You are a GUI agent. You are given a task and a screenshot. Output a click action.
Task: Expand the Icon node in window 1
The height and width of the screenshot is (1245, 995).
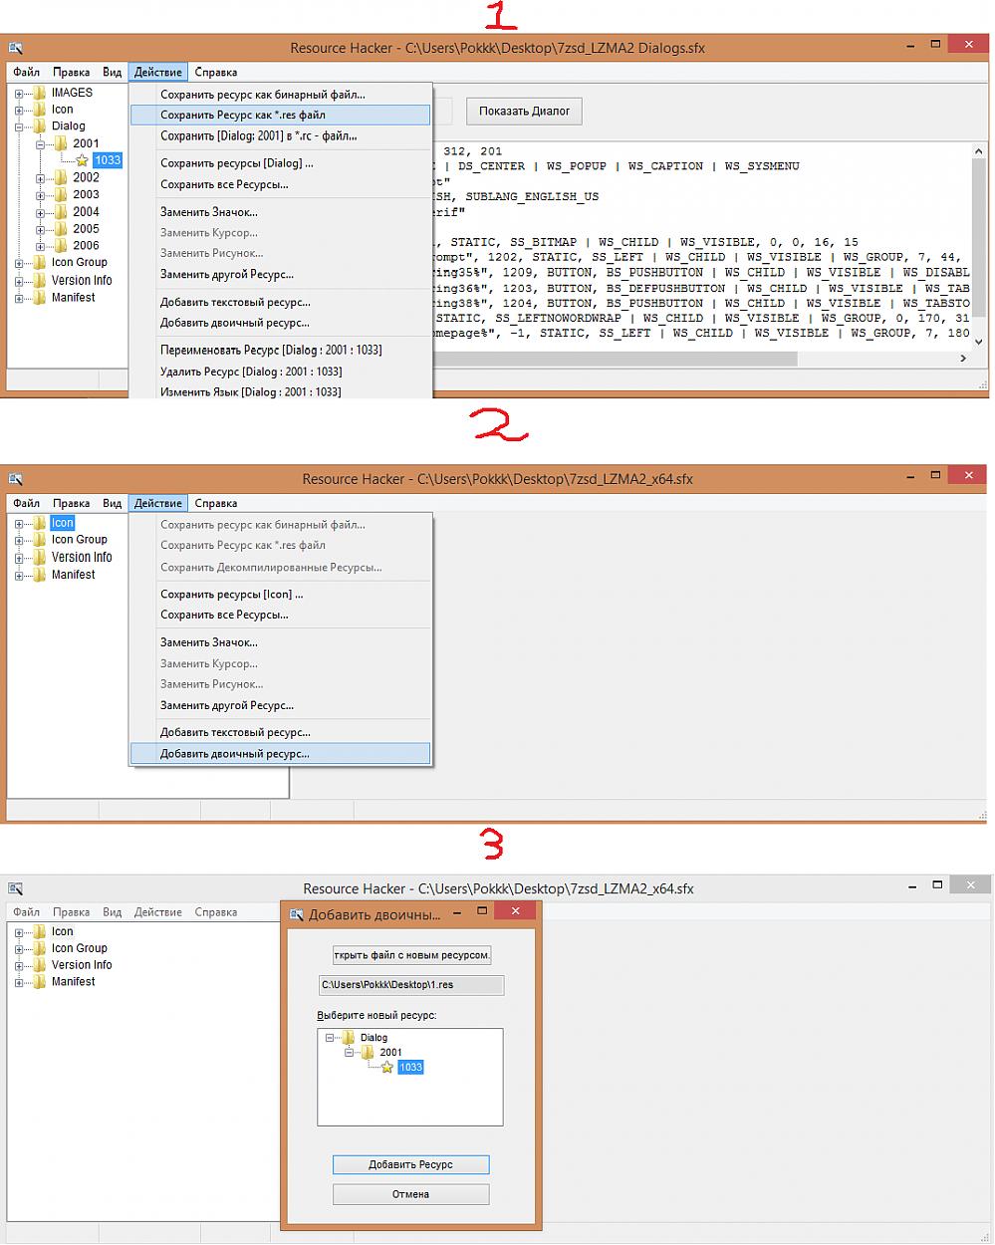[x=19, y=111]
